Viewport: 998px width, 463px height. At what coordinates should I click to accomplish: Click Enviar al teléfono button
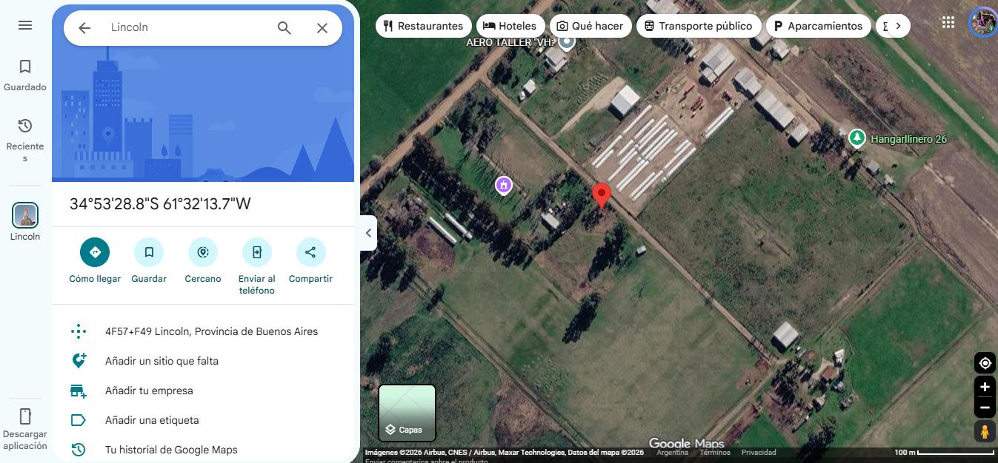pyautogui.click(x=257, y=252)
